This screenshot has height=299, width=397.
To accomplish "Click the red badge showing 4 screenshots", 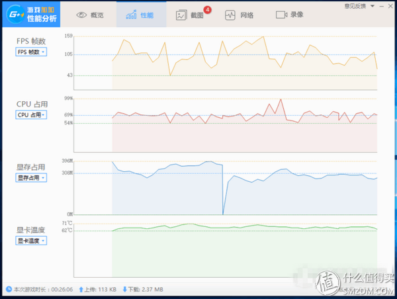I will pos(208,10).
